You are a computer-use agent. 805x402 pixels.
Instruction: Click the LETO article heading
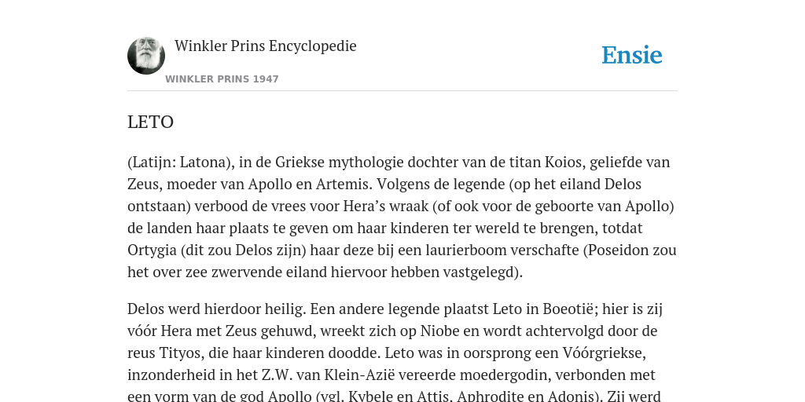(150, 122)
